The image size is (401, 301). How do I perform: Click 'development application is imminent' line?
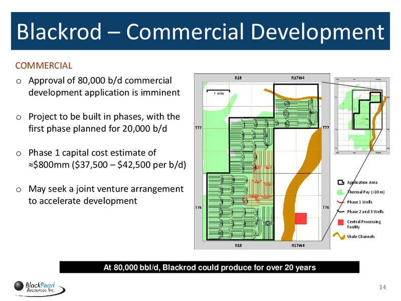click(104, 92)
